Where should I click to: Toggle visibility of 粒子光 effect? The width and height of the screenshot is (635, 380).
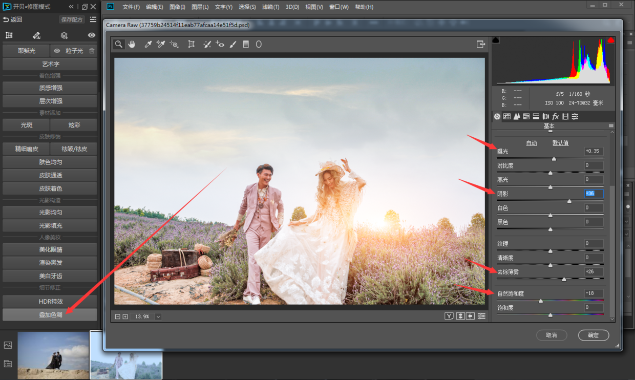pos(57,51)
